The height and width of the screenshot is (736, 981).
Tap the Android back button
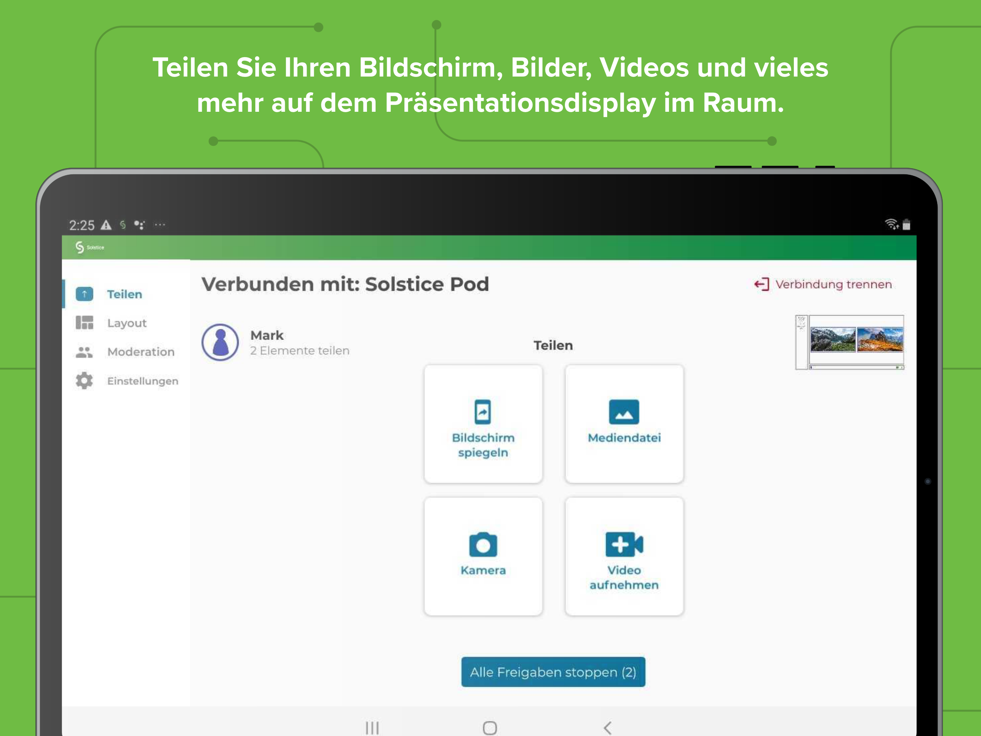click(608, 728)
